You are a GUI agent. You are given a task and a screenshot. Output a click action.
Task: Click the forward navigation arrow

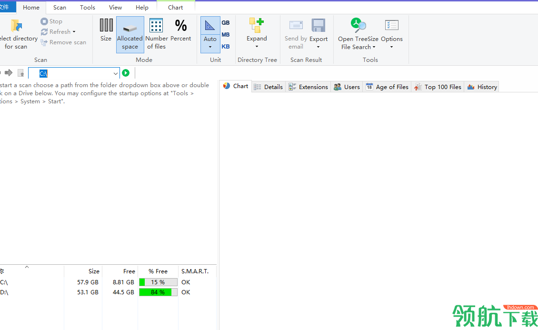tap(8, 73)
